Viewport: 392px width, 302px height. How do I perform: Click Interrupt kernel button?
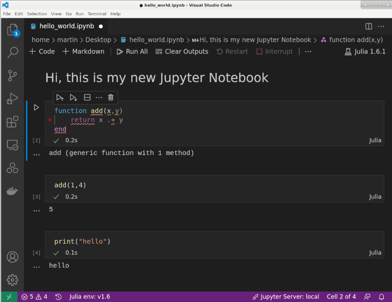[x=274, y=51]
